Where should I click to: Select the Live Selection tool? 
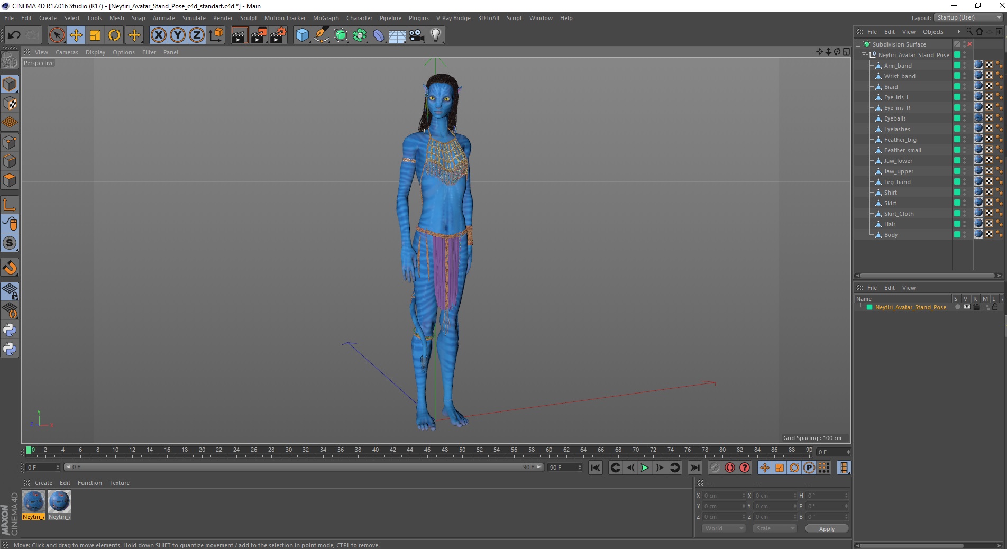click(57, 35)
